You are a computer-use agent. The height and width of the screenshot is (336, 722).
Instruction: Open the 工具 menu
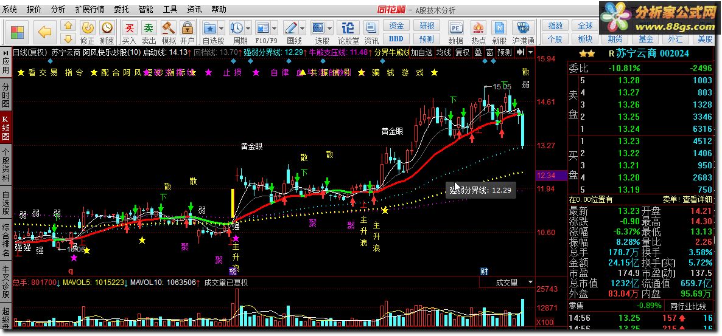(170, 9)
